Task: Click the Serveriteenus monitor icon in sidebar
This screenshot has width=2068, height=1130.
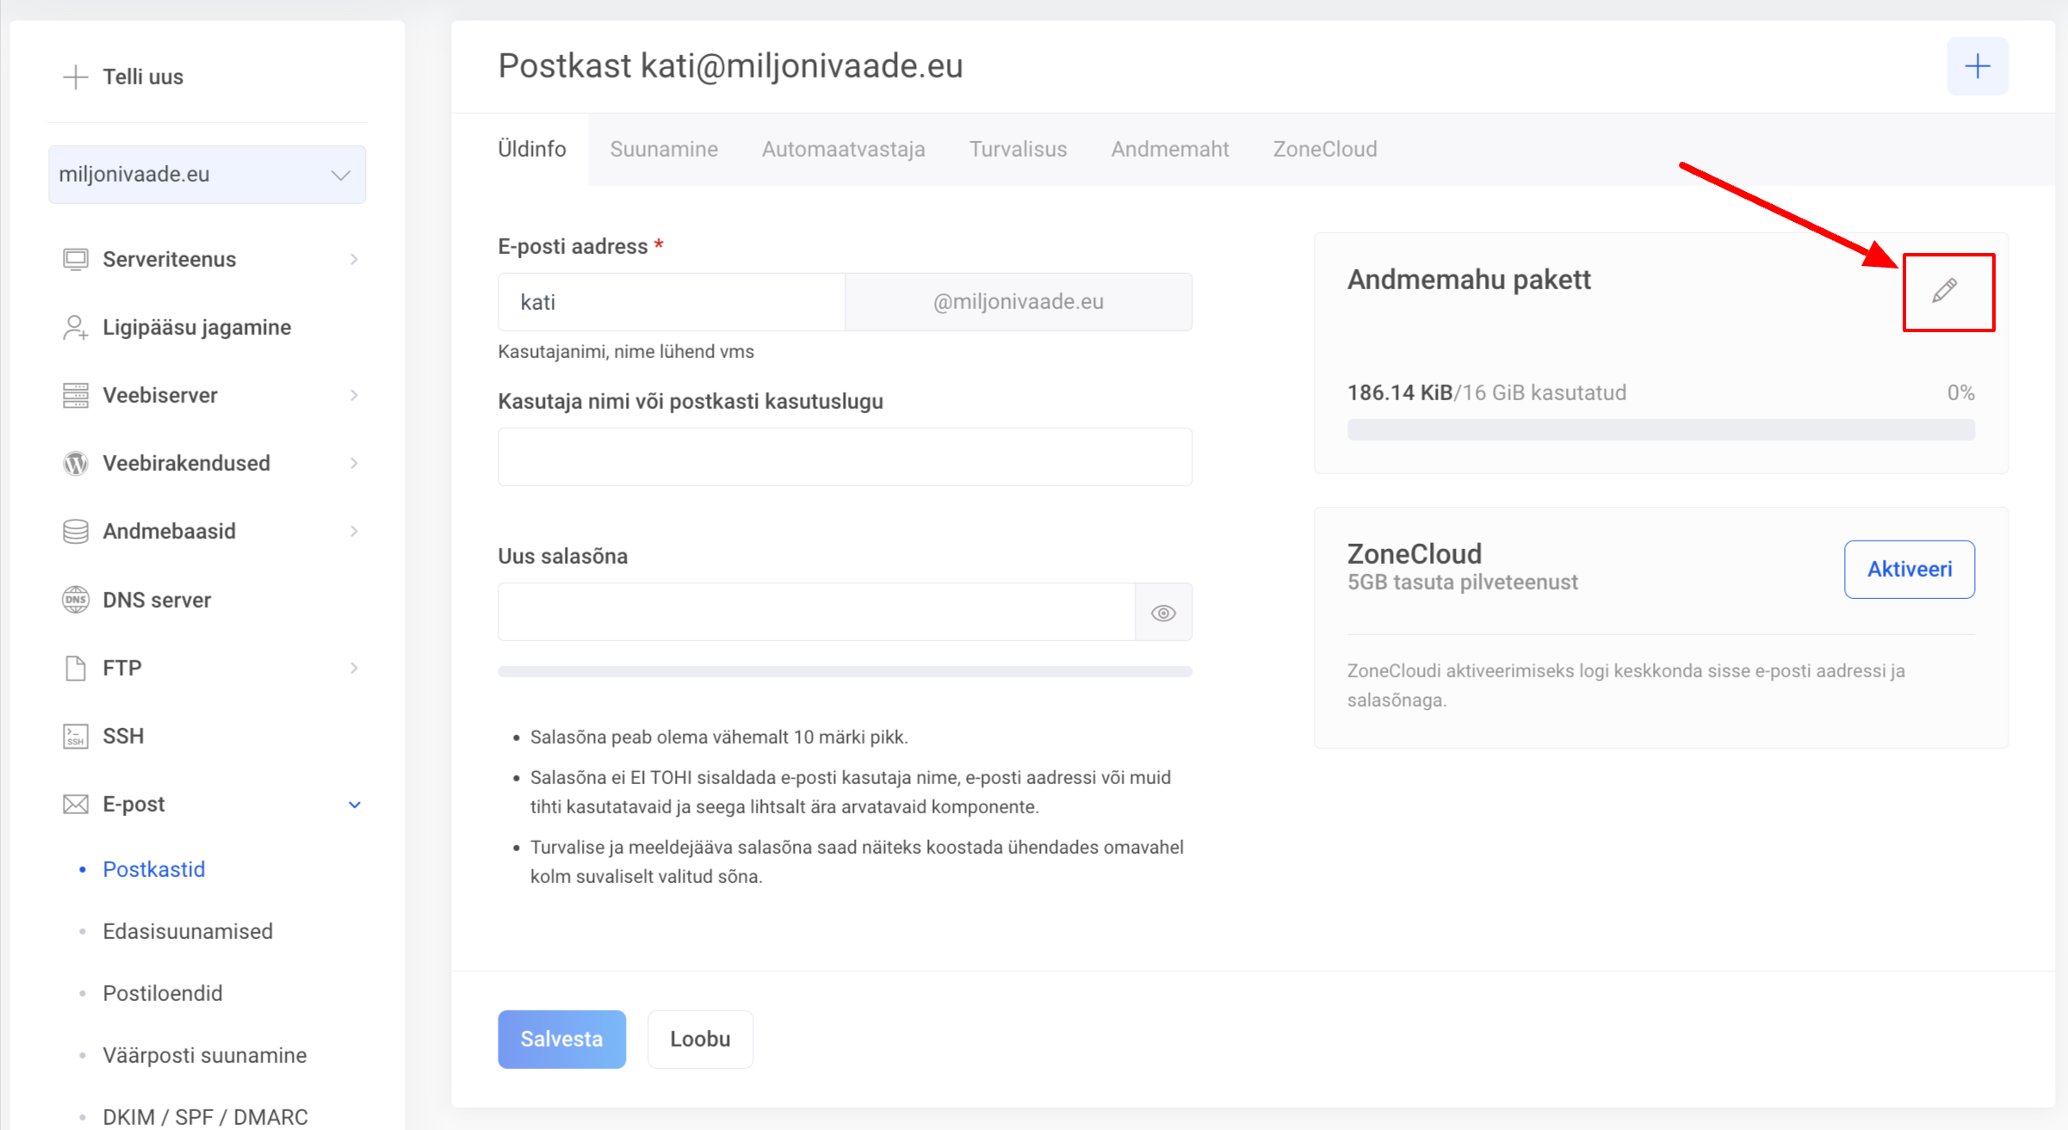Action: click(x=76, y=259)
